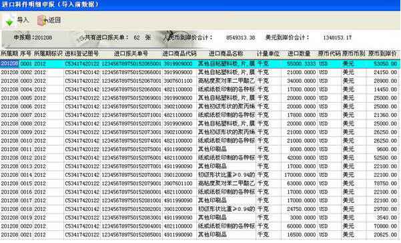The height and width of the screenshot is (243, 401).
Task: Click the RMB total value 8549313.38
Action: pyautogui.click(x=240, y=37)
